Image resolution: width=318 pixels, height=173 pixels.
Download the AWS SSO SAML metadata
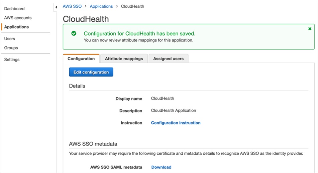pos(161,167)
